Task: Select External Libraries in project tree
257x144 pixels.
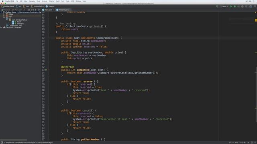Action: 12,28
